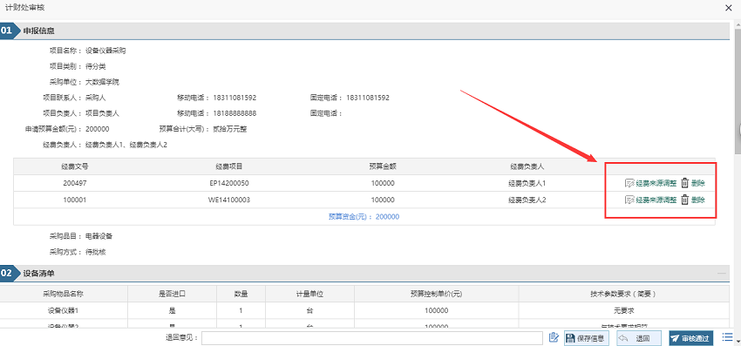The height and width of the screenshot is (346, 741).
Task: Click budget amount 100000 in EP14200050 row
Action: [x=383, y=183]
